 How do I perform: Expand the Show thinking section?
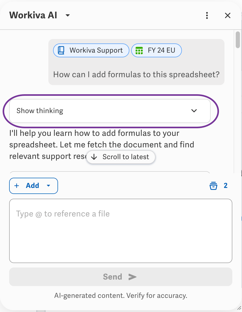110,111
